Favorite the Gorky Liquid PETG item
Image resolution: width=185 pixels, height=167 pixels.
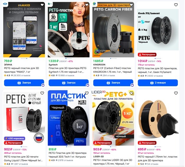click(x=42, y=93)
